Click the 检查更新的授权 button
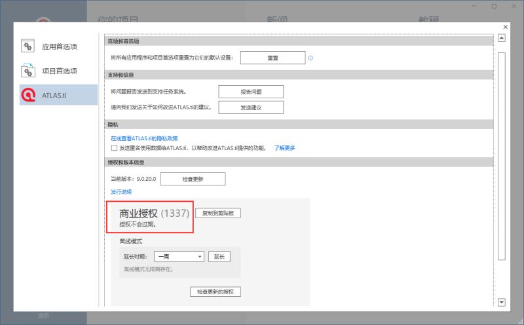The image size is (524, 325). (x=215, y=292)
